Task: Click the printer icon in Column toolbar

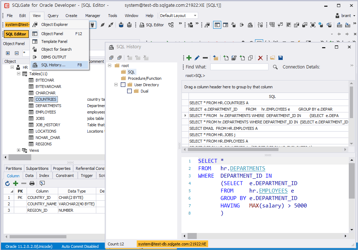Action: point(32,183)
